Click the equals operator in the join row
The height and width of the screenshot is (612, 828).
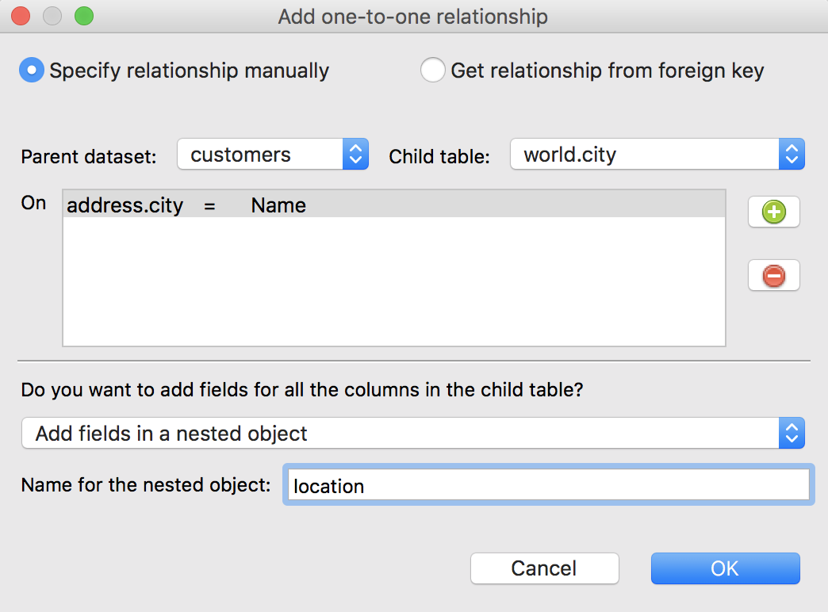pos(209,206)
